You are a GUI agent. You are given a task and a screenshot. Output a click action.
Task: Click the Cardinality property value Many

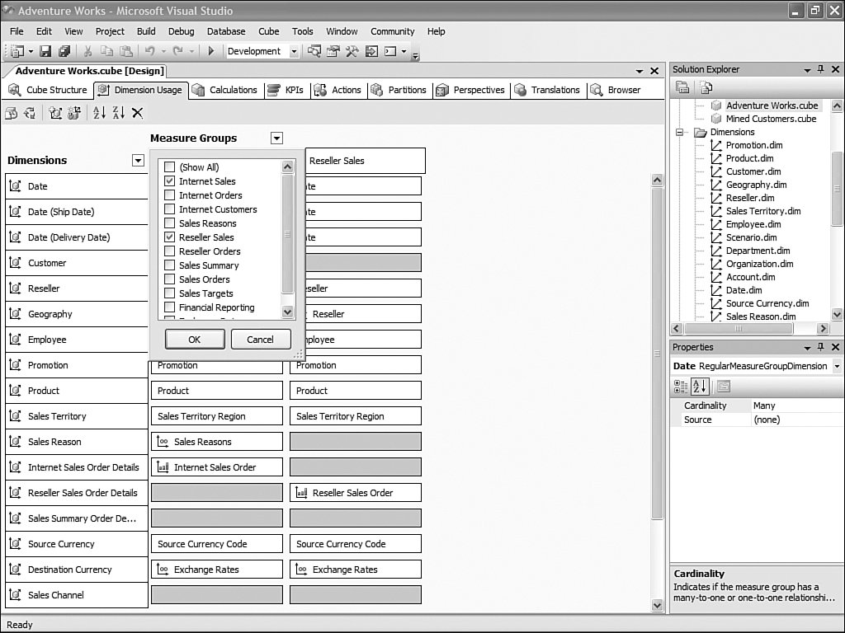tap(796, 406)
